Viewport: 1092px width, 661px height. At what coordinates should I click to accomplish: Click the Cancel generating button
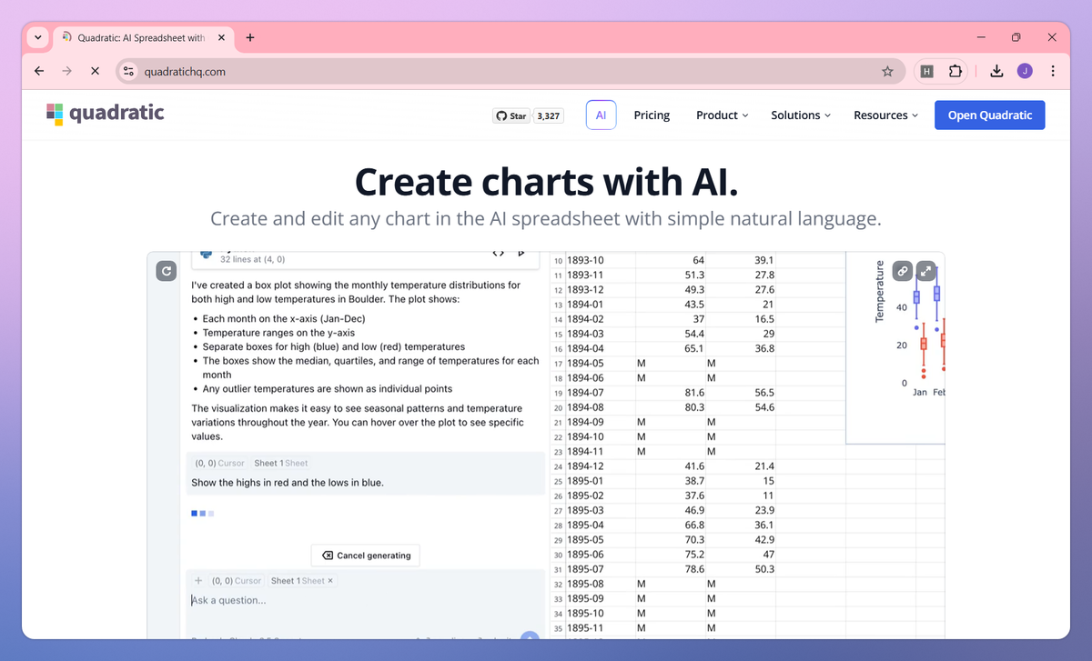tap(366, 556)
